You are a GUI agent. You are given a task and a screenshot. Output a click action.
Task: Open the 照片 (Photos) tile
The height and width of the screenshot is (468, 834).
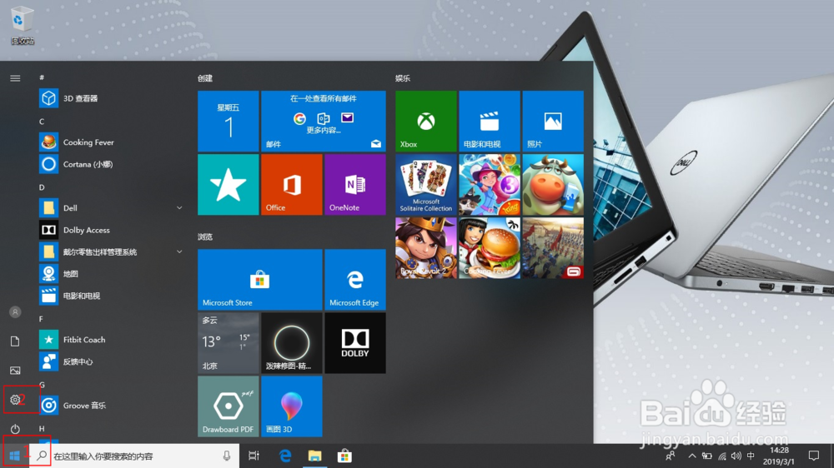click(x=553, y=121)
